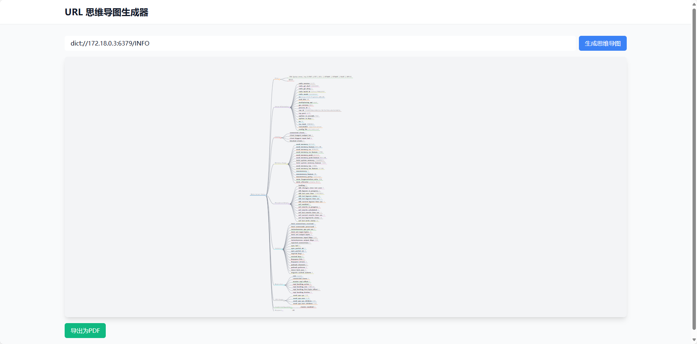Collapse the Cluster Configuration node circle
Viewport: 697px width, 344px height.
(x=292, y=308)
